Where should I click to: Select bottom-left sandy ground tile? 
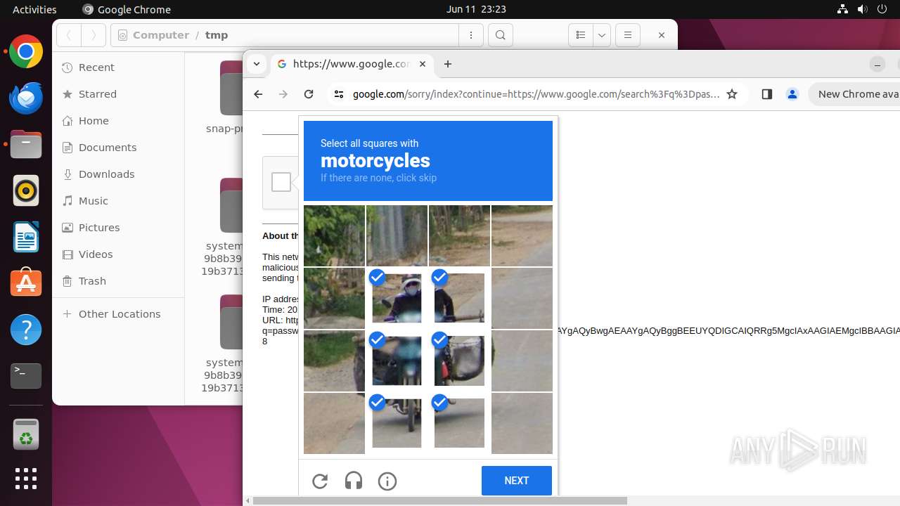[334, 423]
